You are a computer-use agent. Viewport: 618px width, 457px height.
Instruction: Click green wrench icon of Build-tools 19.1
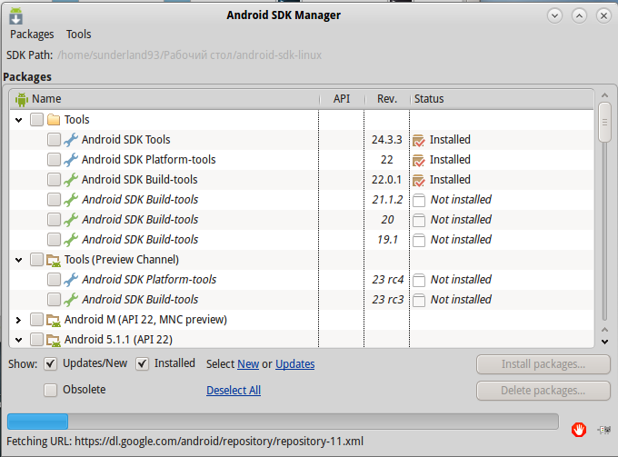click(71, 240)
